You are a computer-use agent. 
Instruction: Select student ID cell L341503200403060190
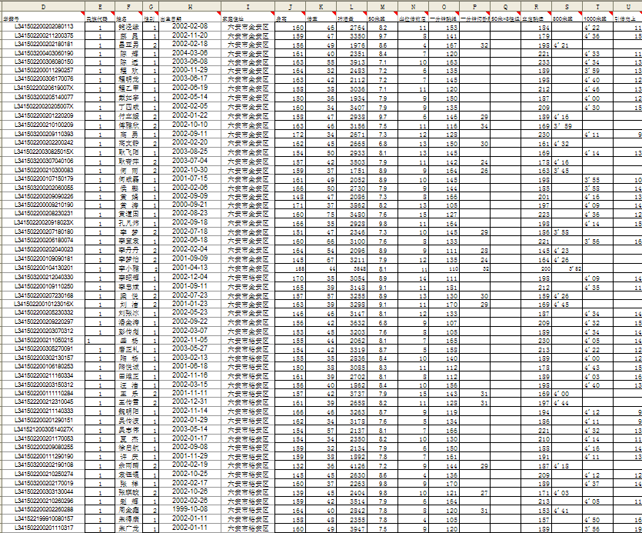(x=43, y=53)
